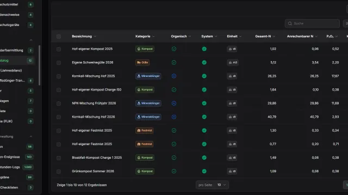This screenshot has height=195, width=348.
Task: Click dt unit badge for Hof-eigener Kompost 2025
Action: (x=232, y=49)
